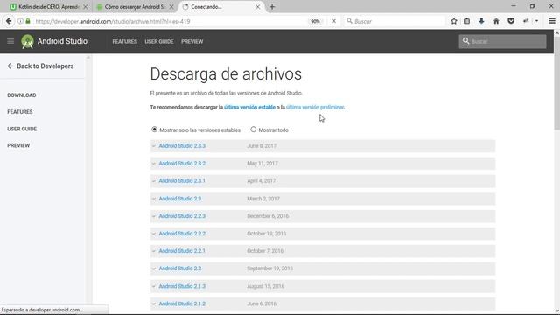The image size is (560, 315).
Task: Close the Kotlin desde CERO tab
Action: [x=86, y=7]
